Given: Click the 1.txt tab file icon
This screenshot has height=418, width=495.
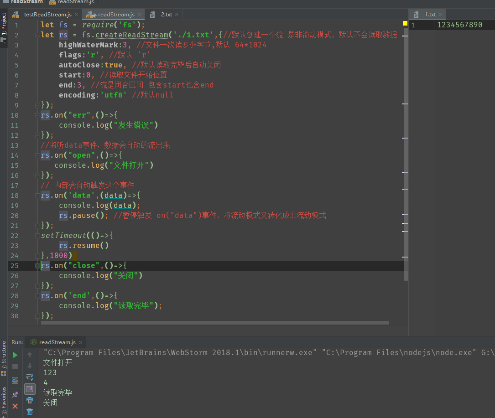Looking at the screenshot, I should 416,15.
